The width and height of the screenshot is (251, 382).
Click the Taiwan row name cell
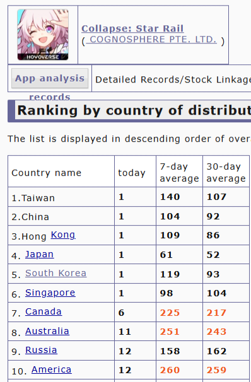click(61, 197)
